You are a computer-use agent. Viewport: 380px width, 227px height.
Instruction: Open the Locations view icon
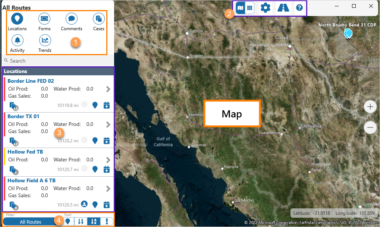point(17,18)
